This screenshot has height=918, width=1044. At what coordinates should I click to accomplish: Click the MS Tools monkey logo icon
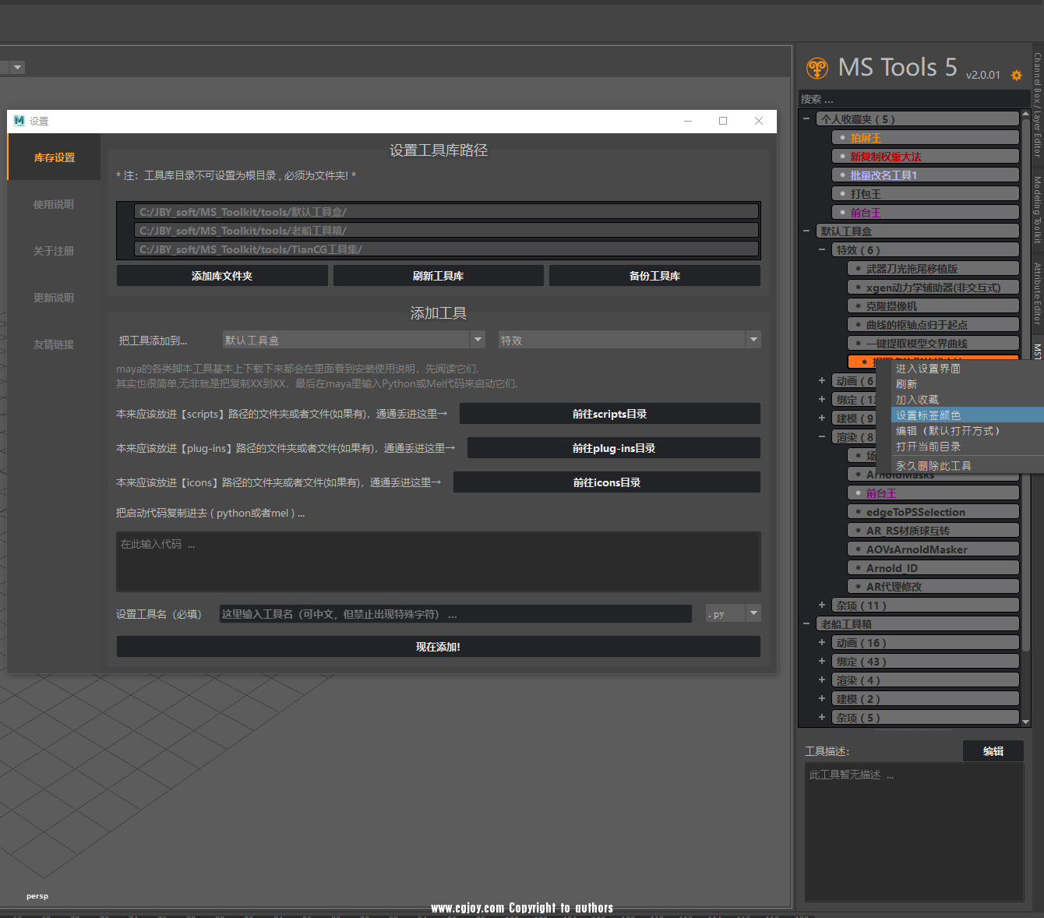click(817, 69)
